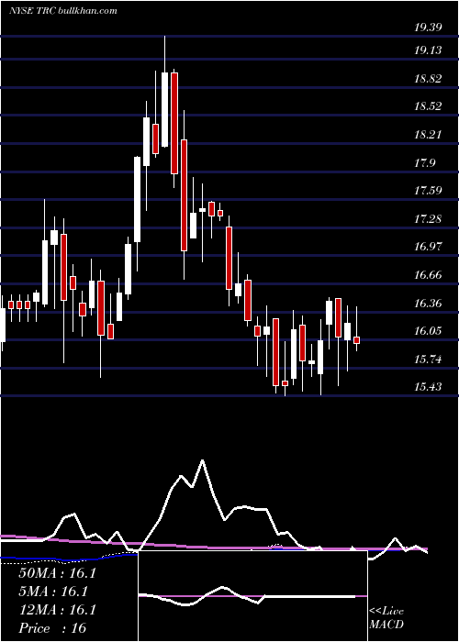Click the tallest white candle reaching the chart high
Viewport: 459px width, 642px height.
(164, 109)
